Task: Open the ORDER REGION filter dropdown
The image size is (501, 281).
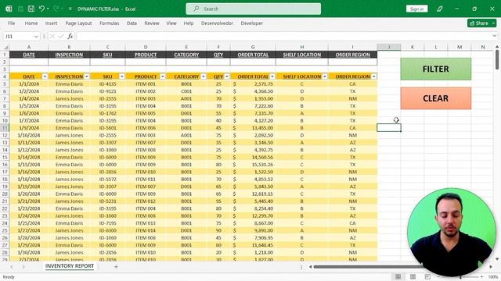Action: pyautogui.click(x=374, y=76)
